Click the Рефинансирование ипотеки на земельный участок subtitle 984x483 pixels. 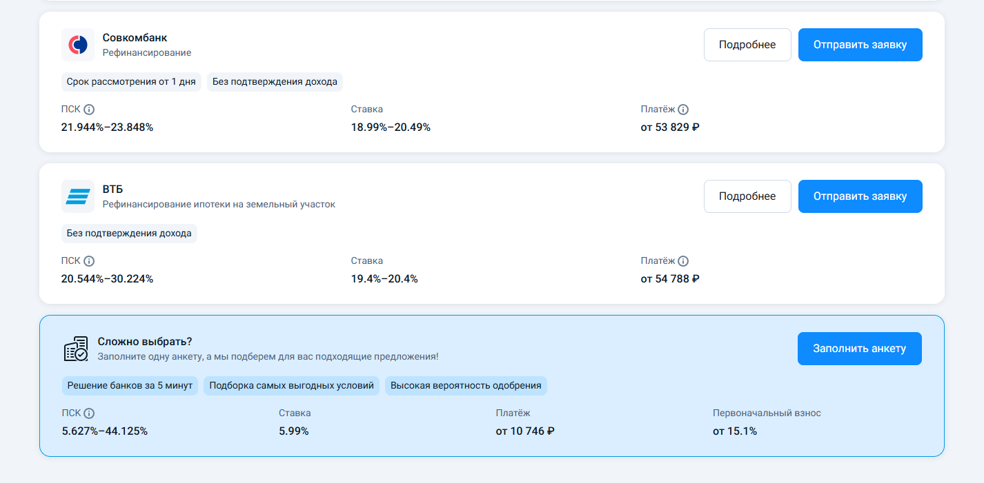[219, 205]
